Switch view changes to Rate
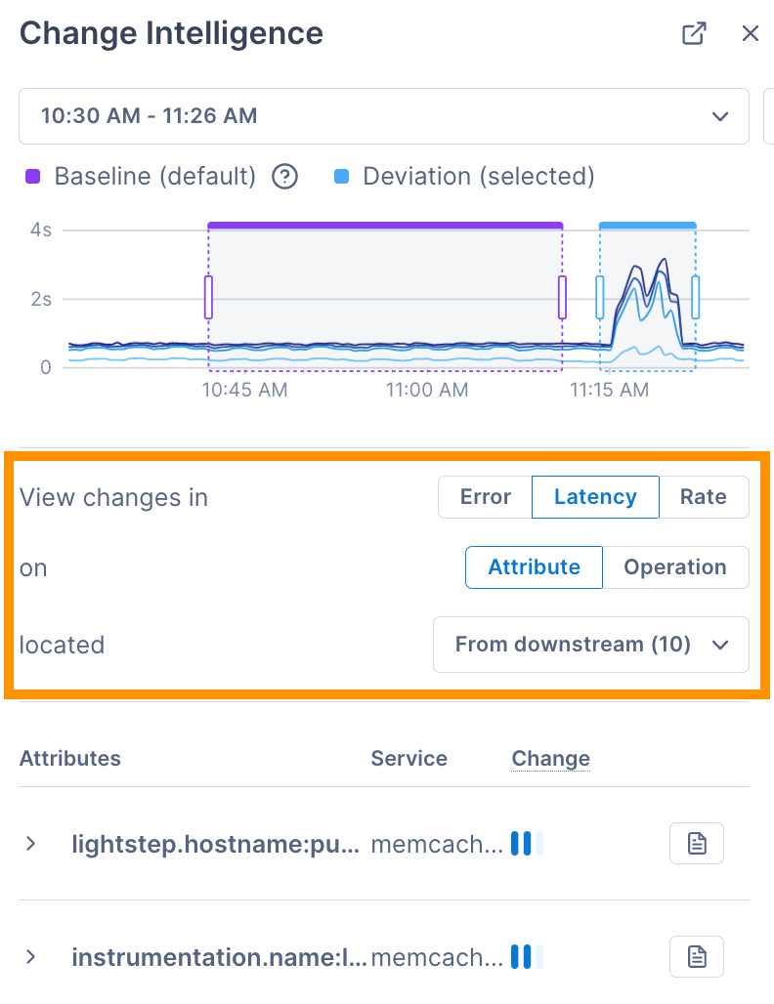 click(x=705, y=496)
